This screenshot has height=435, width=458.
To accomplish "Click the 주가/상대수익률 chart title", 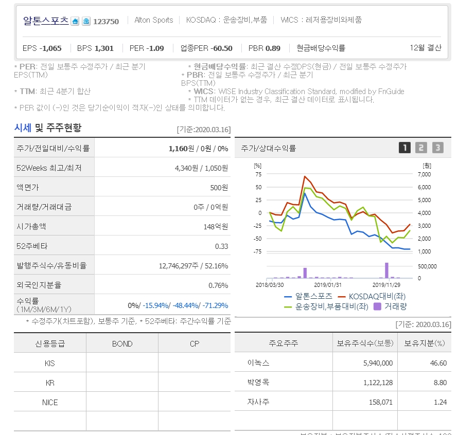I will pyautogui.click(x=269, y=148).
